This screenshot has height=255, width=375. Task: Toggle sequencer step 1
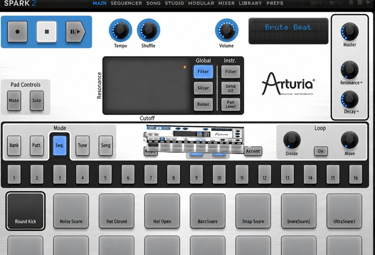tap(14, 174)
